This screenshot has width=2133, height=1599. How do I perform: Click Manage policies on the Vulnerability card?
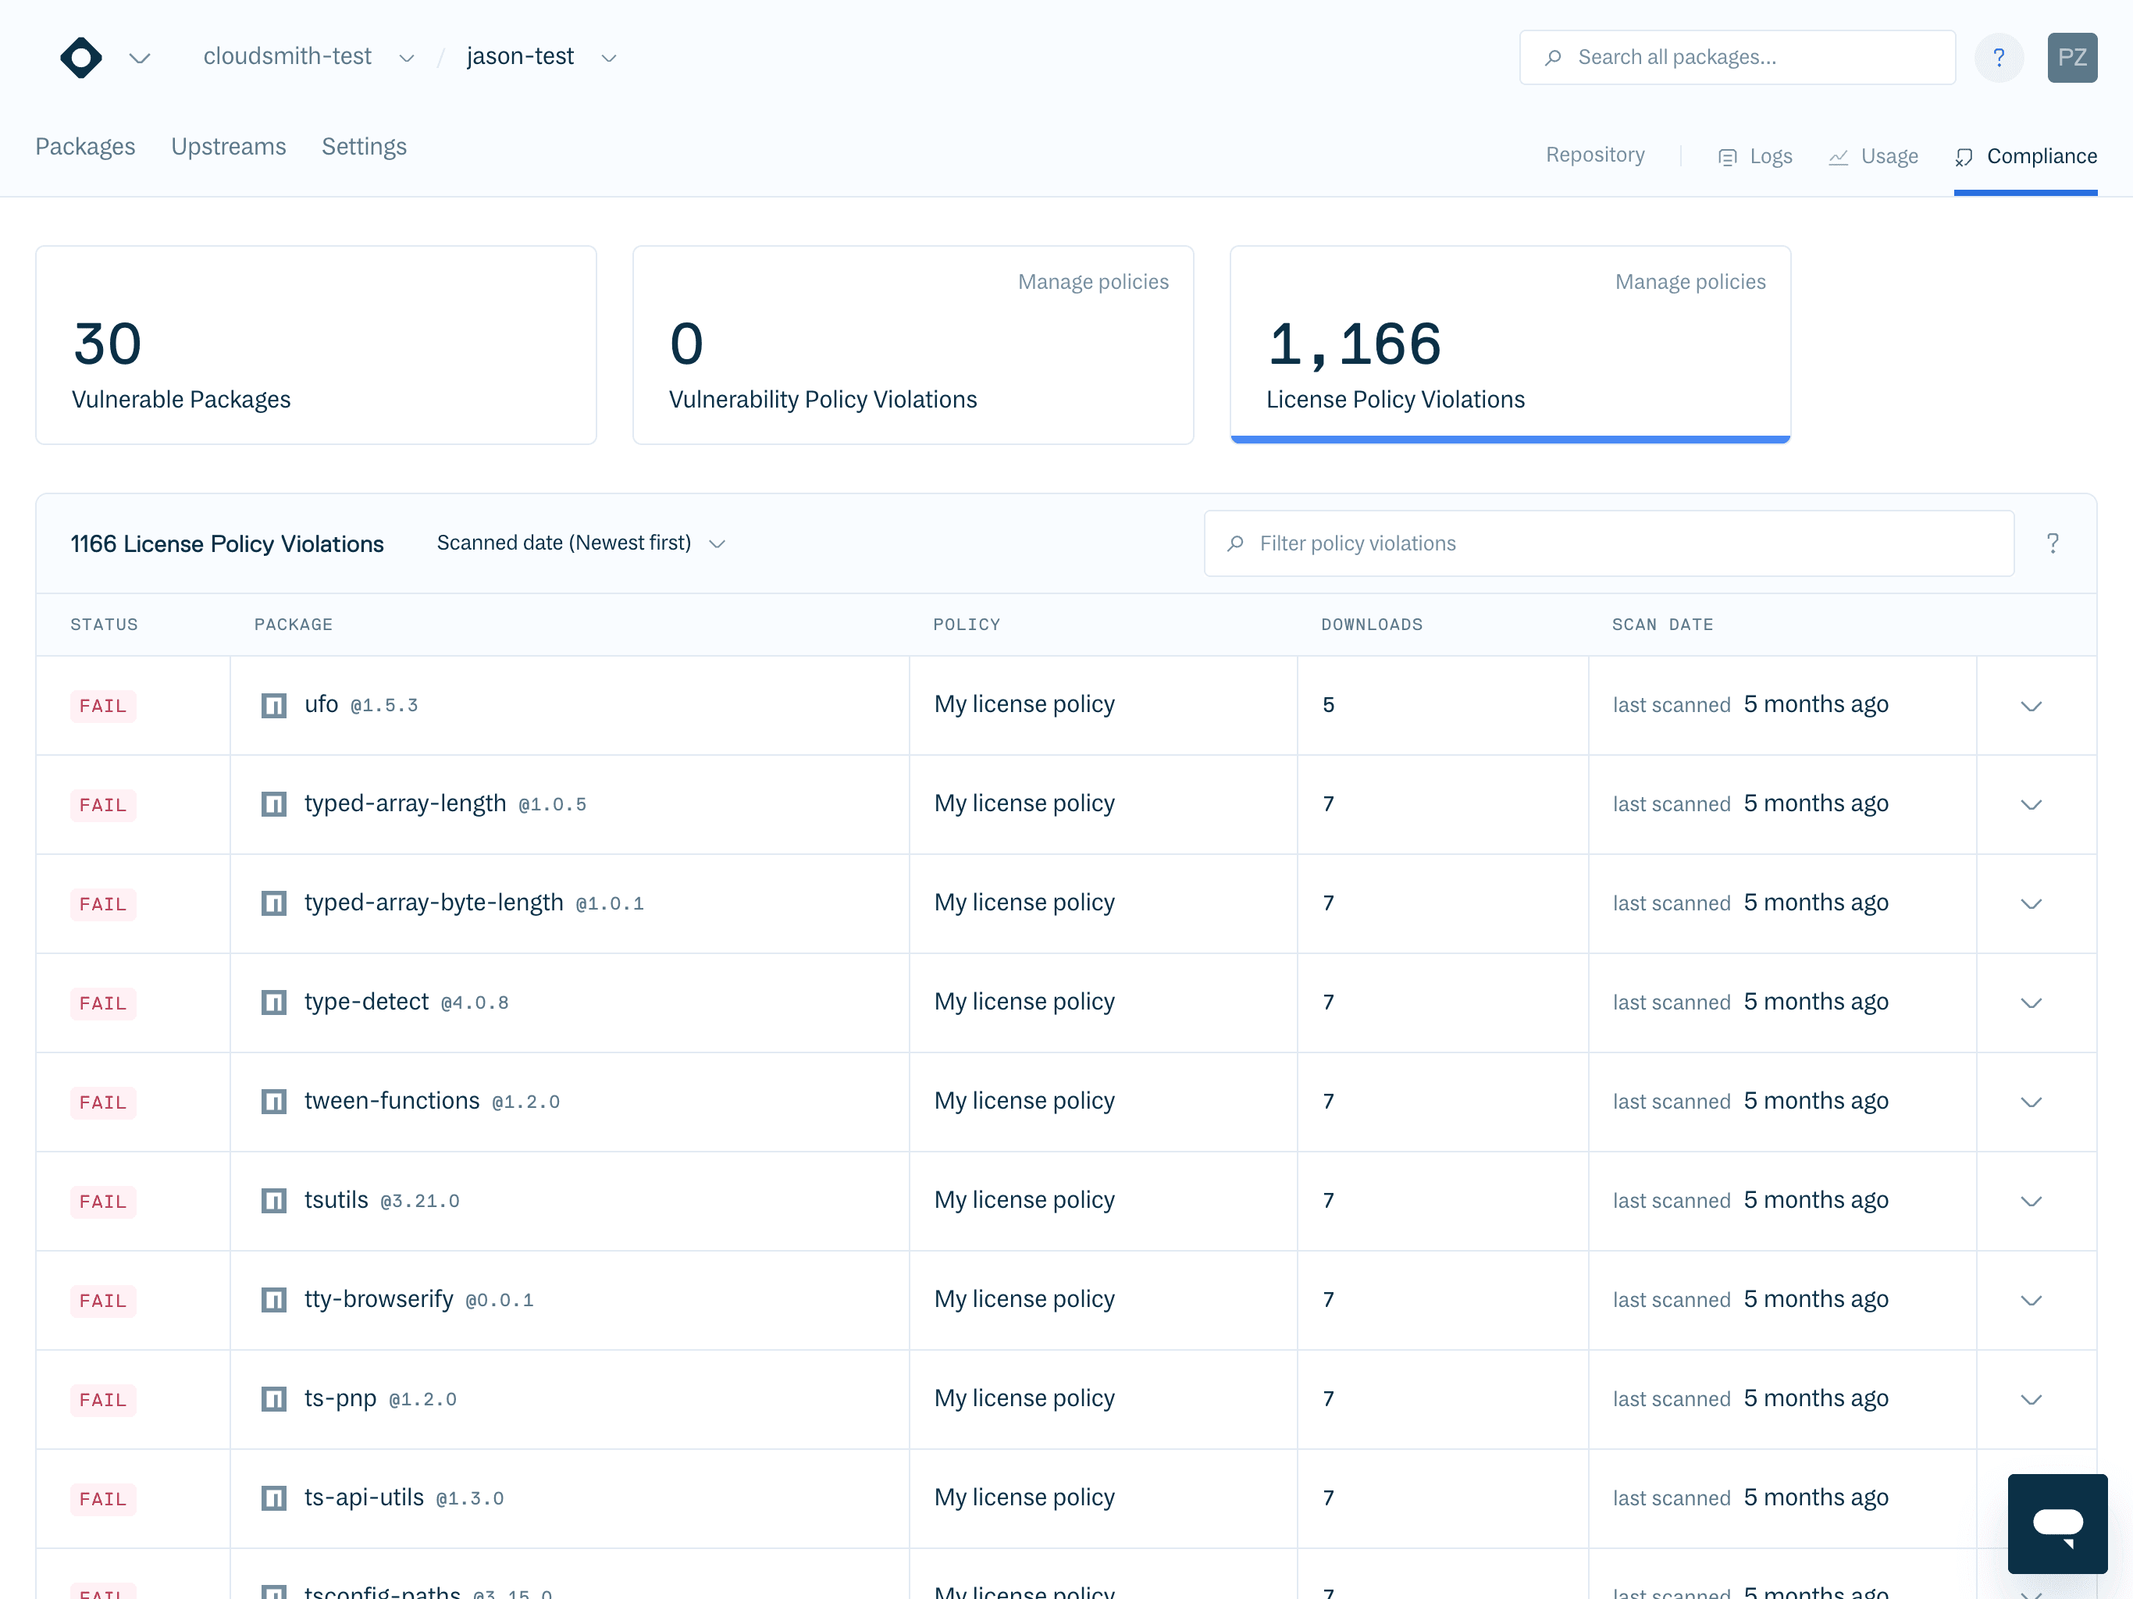pyautogui.click(x=1092, y=282)
